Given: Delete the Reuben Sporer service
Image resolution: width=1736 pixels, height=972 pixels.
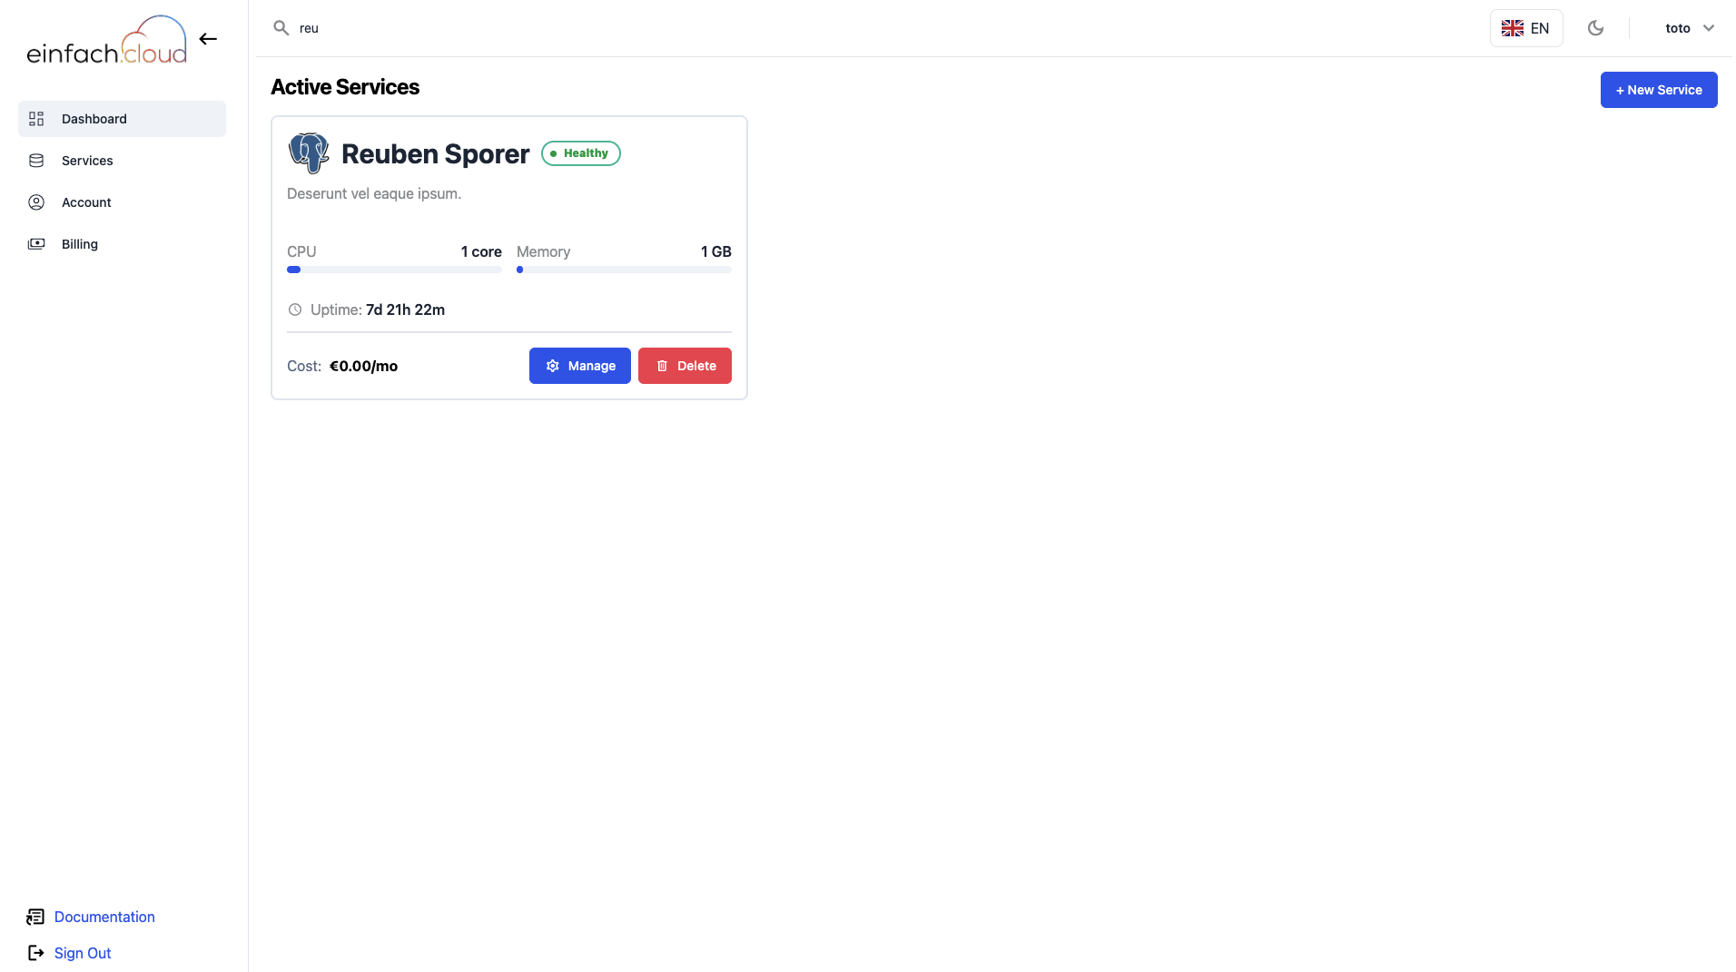Looking at the screenshot, I should click(x=685, y=366).
